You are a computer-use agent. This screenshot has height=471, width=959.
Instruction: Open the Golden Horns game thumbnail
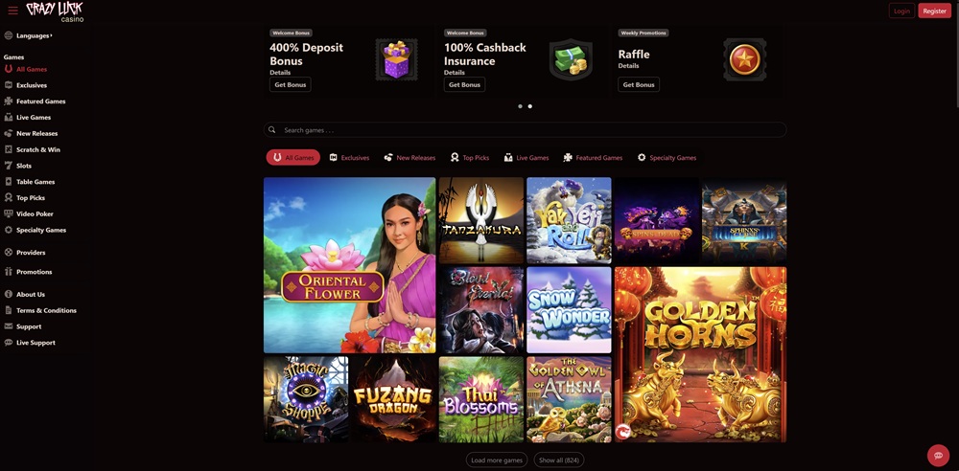coord(700,354)
